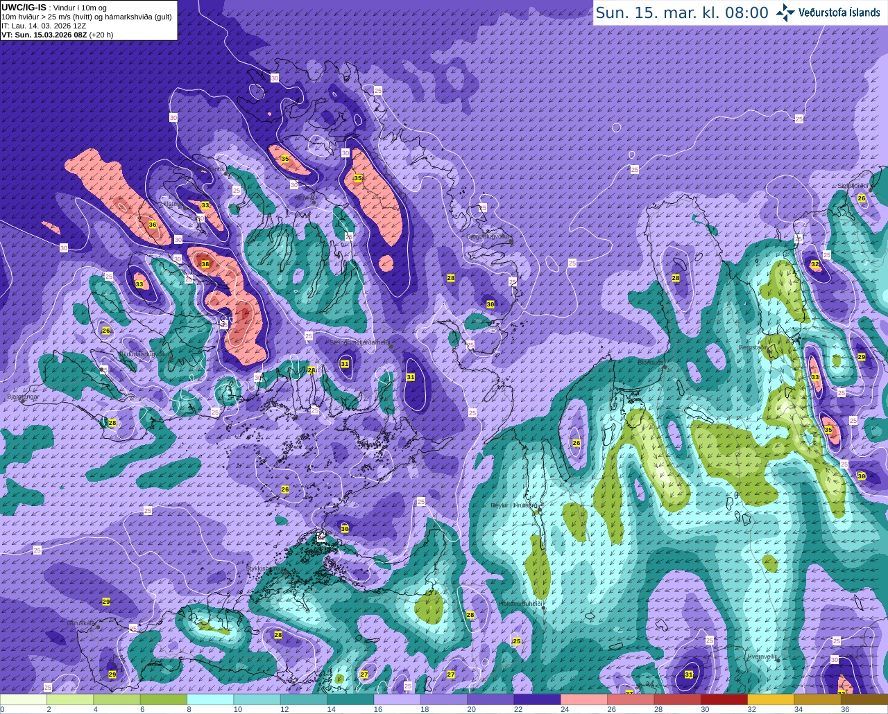Pick the lavender 16–18 legend swatch
The width and height of the screenshot is (888, 714).
397,699
